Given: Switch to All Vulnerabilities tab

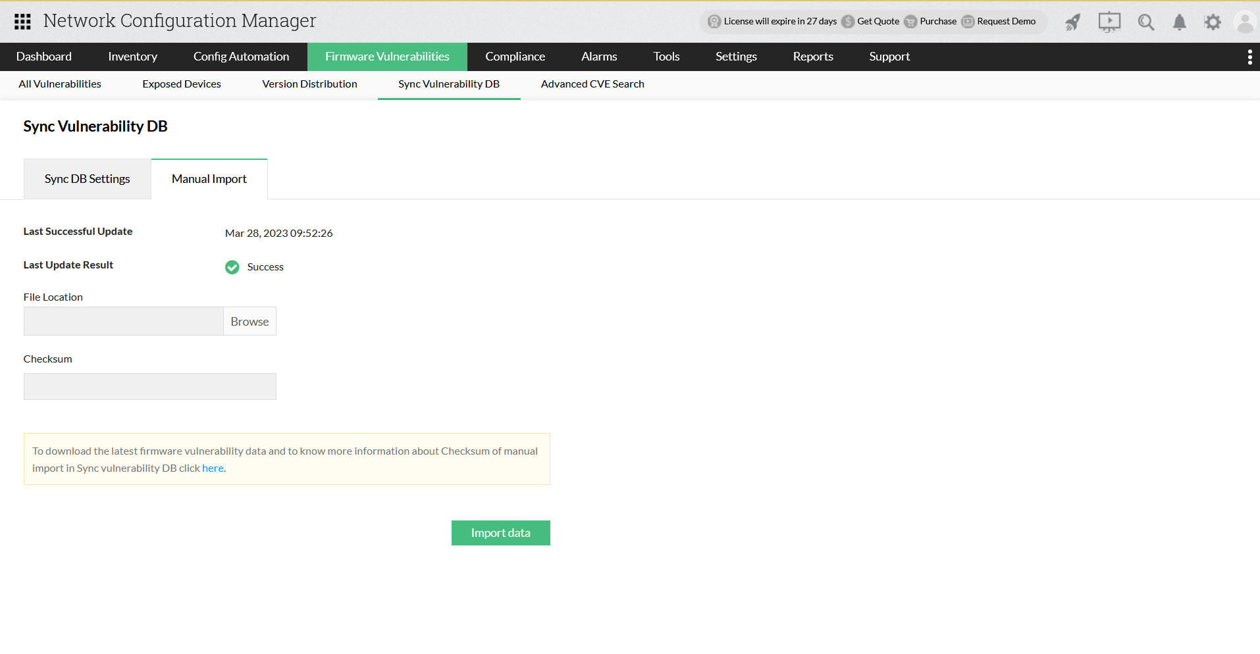Looking at the screenshot, I should click(x=60, y=84).
